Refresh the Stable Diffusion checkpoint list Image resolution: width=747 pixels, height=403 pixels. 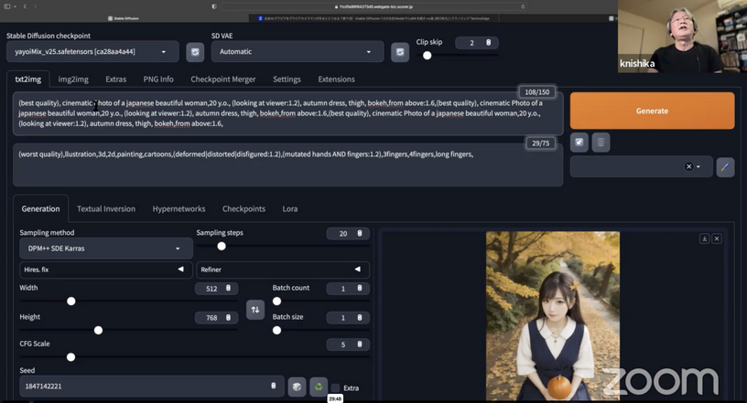click(x=195, y=52)
